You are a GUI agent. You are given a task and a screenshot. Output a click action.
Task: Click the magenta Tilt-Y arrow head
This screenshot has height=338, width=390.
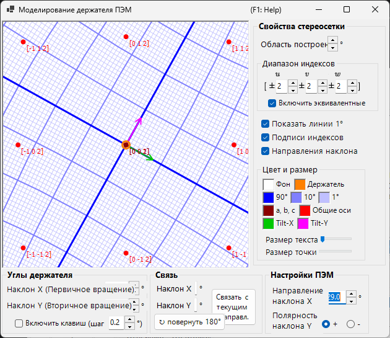139,120
